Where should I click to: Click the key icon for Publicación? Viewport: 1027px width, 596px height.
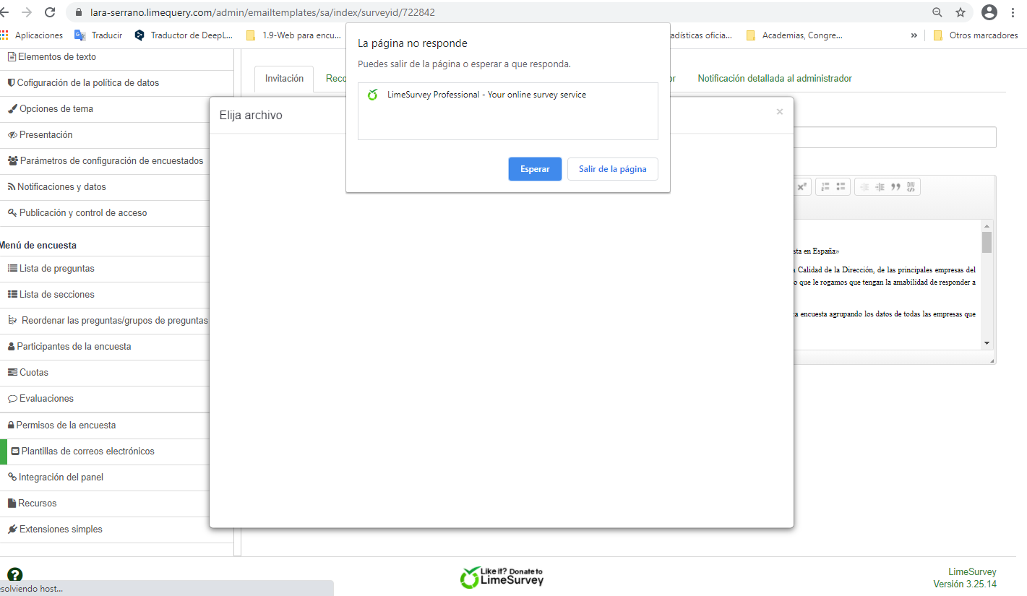click(12, 213)
